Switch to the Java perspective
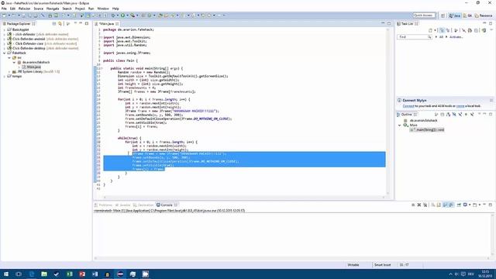This screenshot has height=279, width=496. point(455,15)
